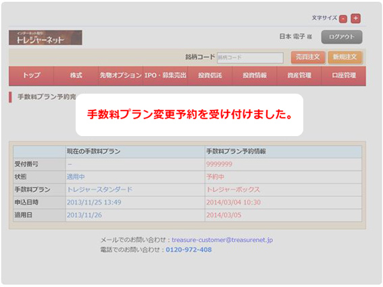Increase font size with plus icon
The image size is (383, 287).
click(355, 18)
